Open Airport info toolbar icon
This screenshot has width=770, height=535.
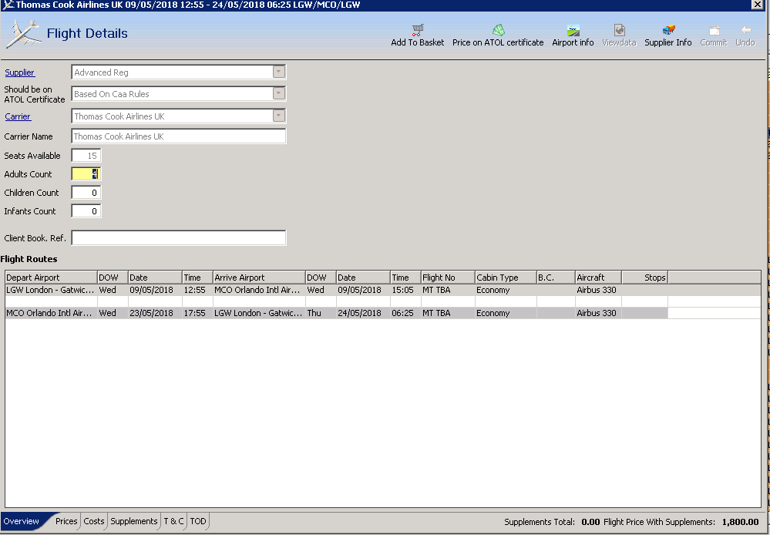[x=573, y=30]
